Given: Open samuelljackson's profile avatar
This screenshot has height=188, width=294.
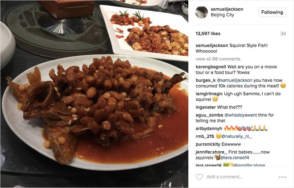Looking at the screenshot, I should [202, 12].
